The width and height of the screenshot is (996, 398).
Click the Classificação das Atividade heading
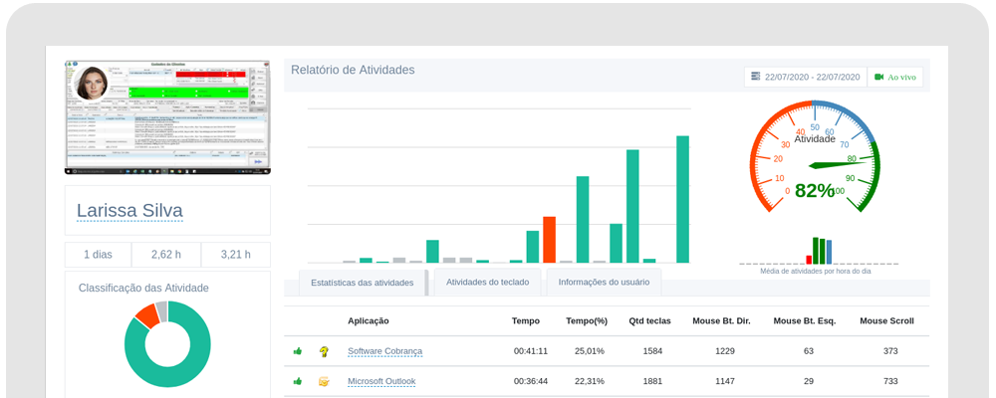(x=143, y=289)
